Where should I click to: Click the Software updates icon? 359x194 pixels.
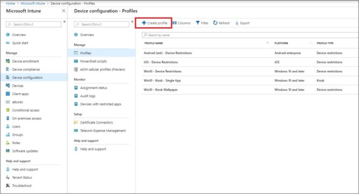pyautogui.click(x=8, y=151)
